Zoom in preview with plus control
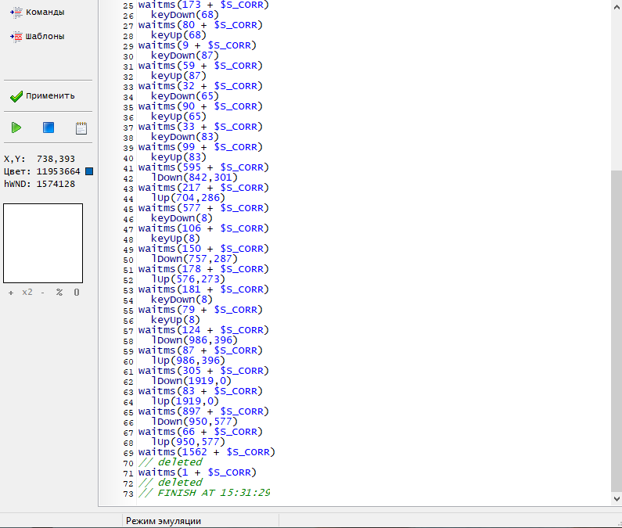 [11, 293]
